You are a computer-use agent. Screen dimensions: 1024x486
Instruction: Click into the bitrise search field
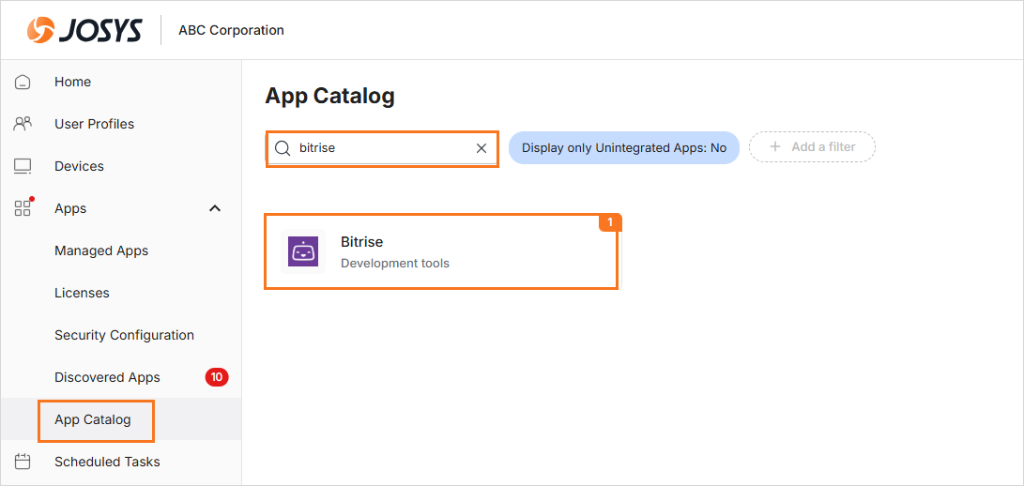(x=383, y=148)
